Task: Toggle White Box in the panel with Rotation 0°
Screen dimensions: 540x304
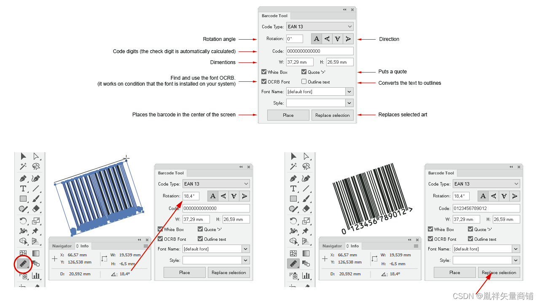Action: [264, 72]
